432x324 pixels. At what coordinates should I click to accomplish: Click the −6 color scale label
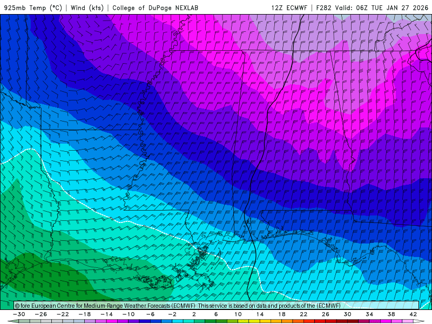tap(151, 314)
